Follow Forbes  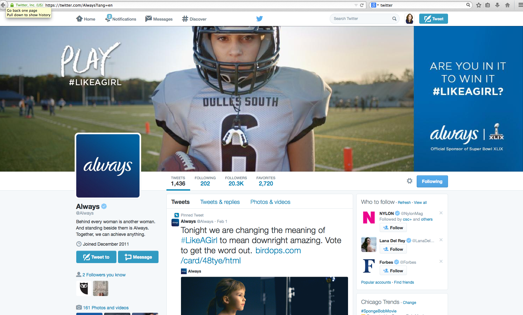click(393, 271)
